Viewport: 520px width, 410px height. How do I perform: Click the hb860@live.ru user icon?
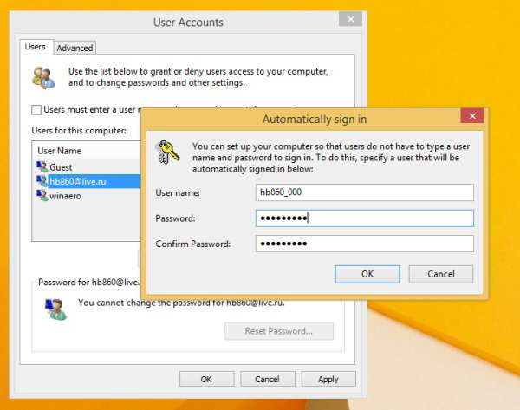tap(42, 181)
